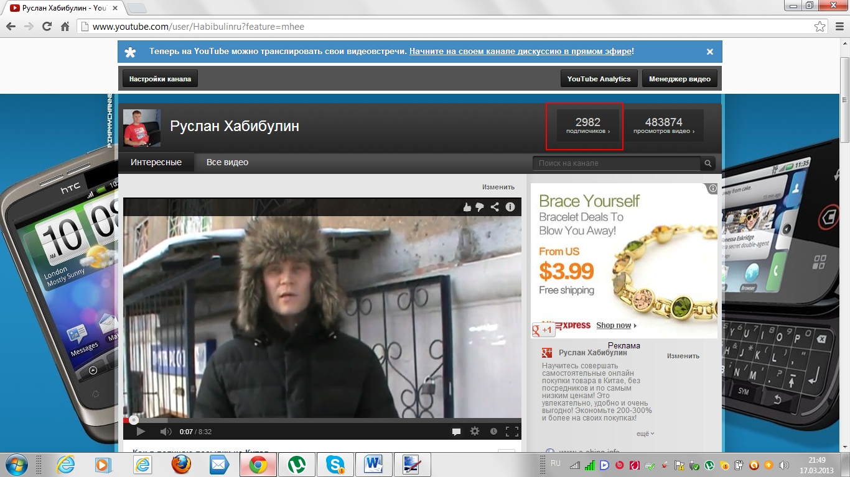Screen dimensions: 850x477
Task: Click the ad info icon
Action: 712,188
